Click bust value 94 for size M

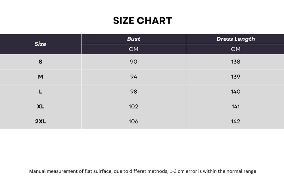click(134, 77)
